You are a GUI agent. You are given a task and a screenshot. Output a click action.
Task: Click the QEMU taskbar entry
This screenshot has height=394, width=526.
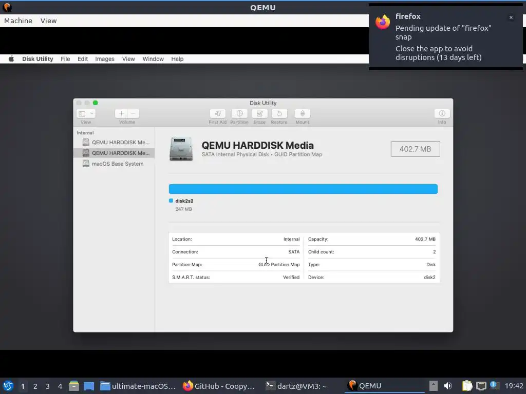[x=384, y=386]
